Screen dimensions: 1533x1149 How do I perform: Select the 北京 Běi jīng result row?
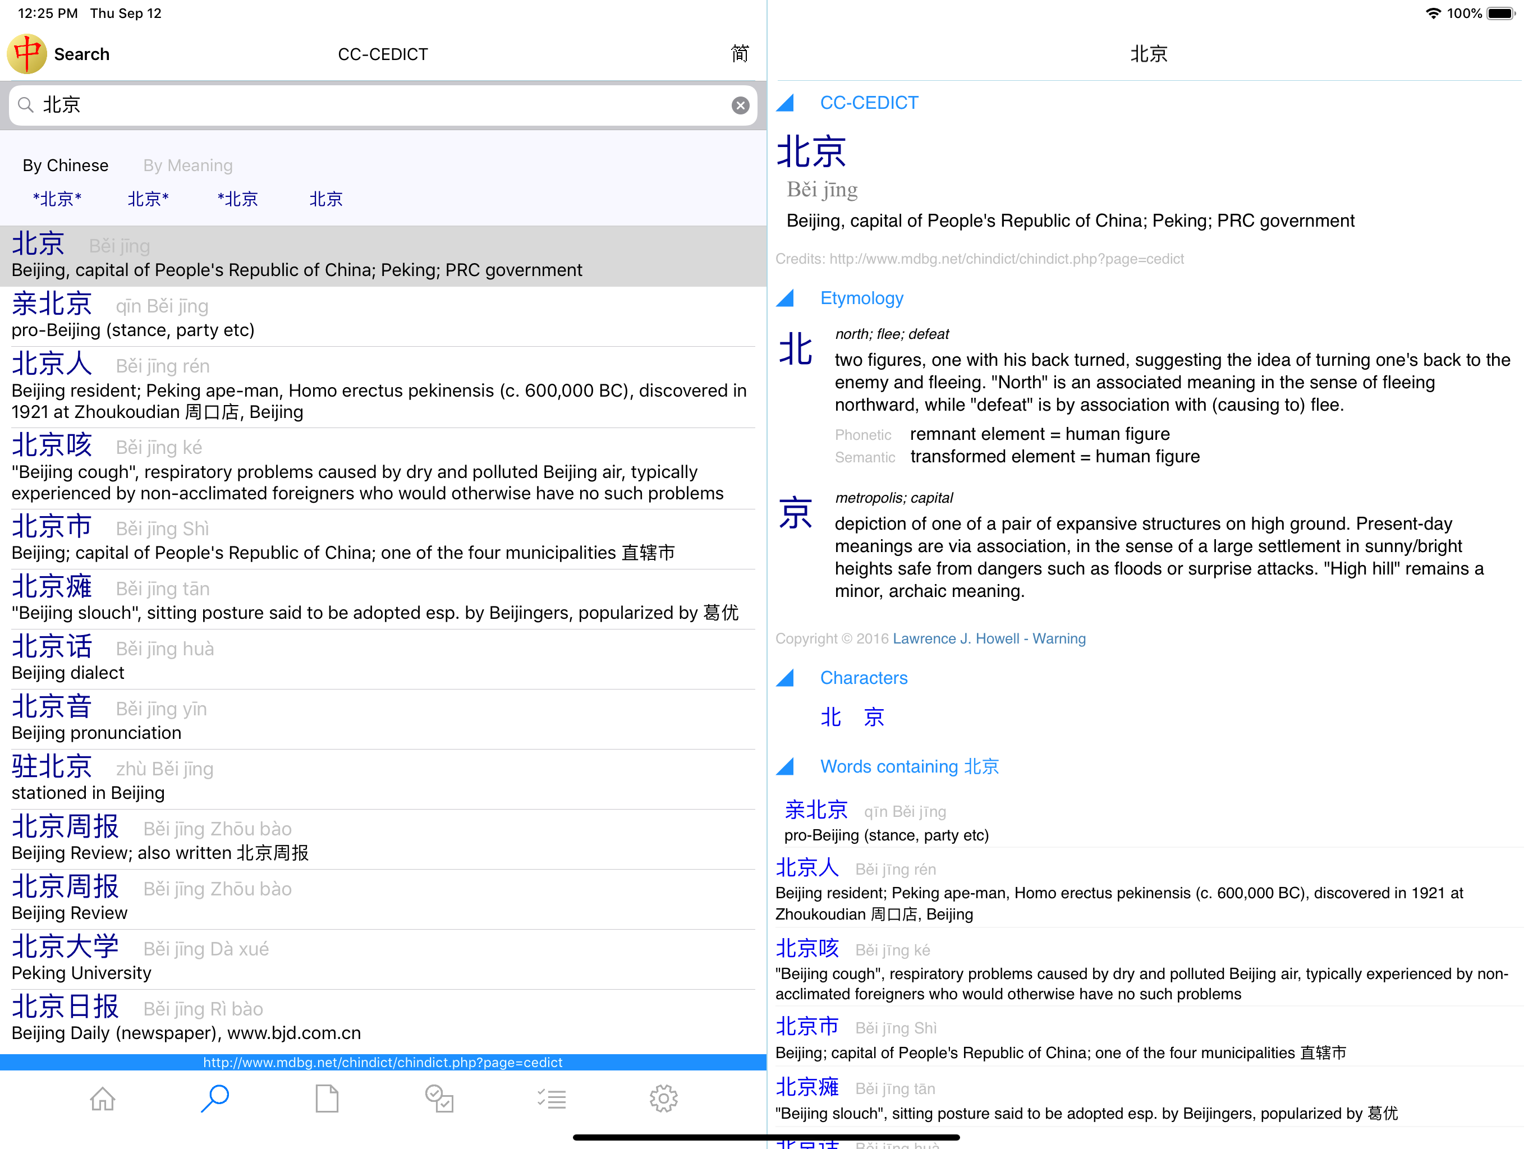pyautogui.click(x=383, y=256)
